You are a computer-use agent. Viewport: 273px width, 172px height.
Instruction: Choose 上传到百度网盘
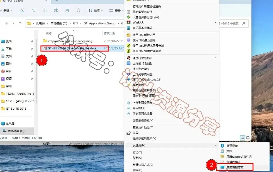pyautogui.click(x=142, y=103)
